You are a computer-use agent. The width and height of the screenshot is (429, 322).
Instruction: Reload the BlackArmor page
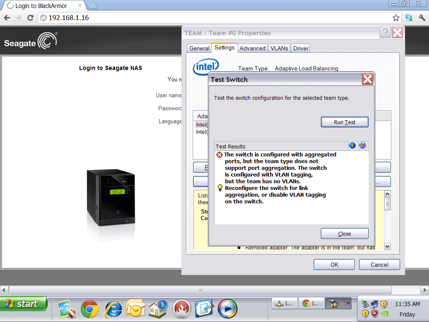coord(30,18)
